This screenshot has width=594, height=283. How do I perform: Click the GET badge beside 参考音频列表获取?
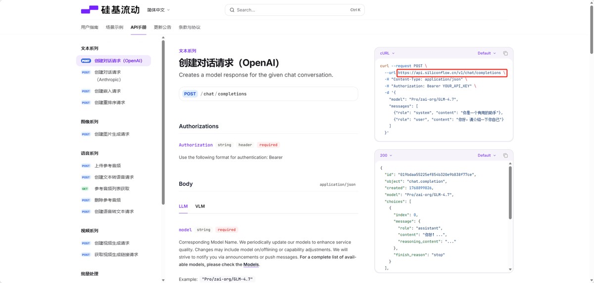pyautogui.click(x=86, y=189)
